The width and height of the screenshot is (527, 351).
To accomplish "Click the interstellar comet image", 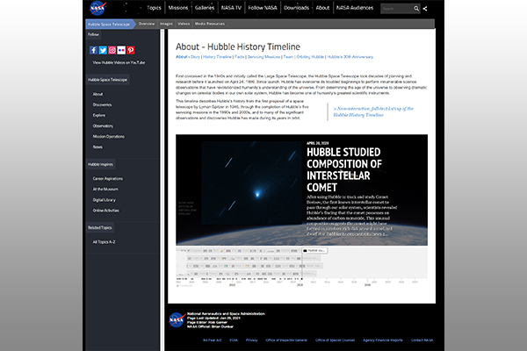I will (251, 183).
